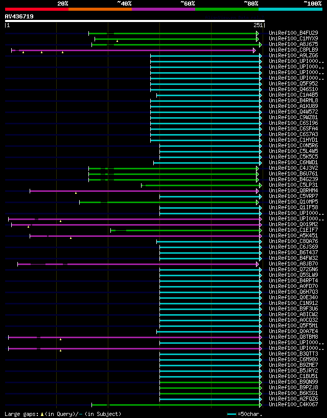The width and height of the screenshot is (327, 418).
Task: Select the UniRef100_C0N5R6 label
Action: click(x=293, y=145)
